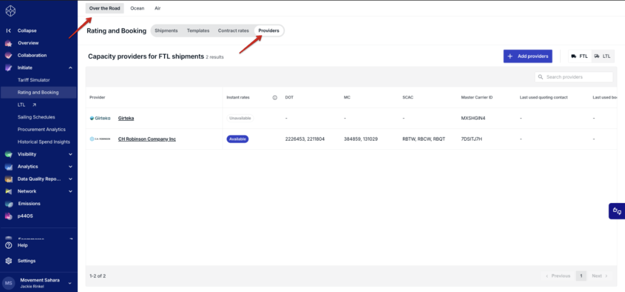Open the Overview section icon

coord(8,43)
